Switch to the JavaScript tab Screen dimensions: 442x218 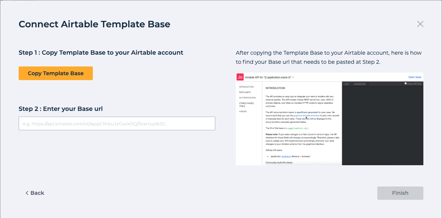point(359,84)
